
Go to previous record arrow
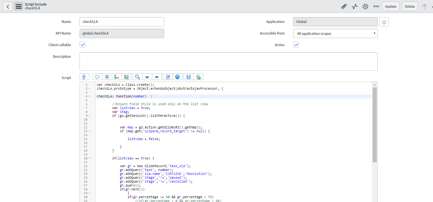point(425,6)
